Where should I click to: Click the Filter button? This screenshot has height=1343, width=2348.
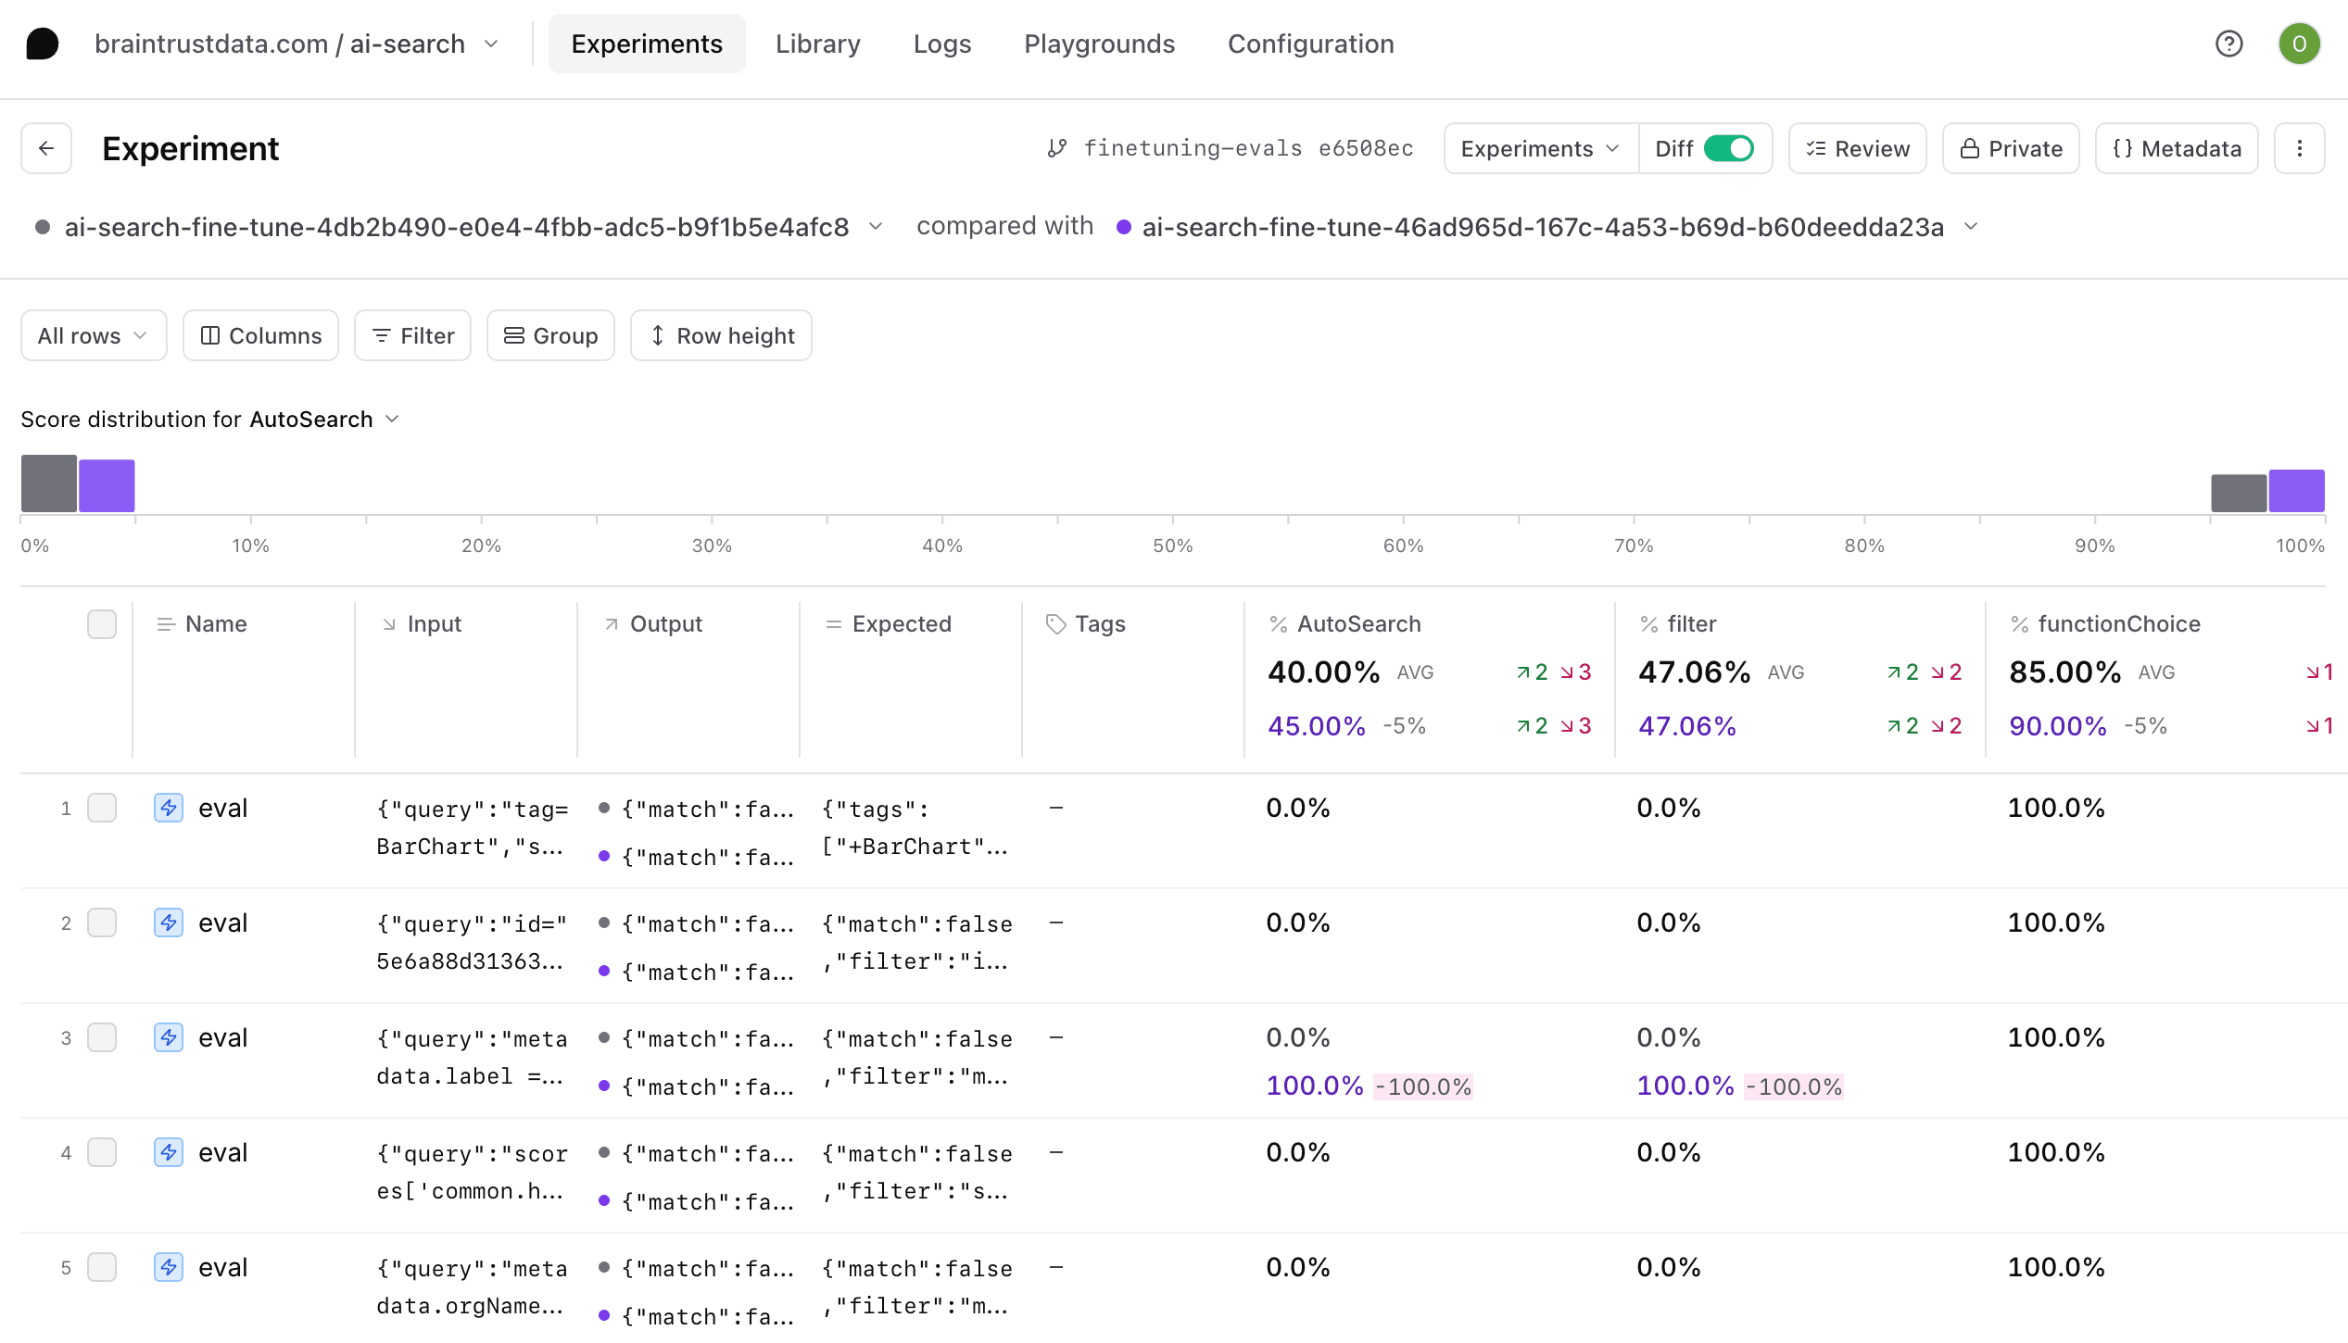410,335
